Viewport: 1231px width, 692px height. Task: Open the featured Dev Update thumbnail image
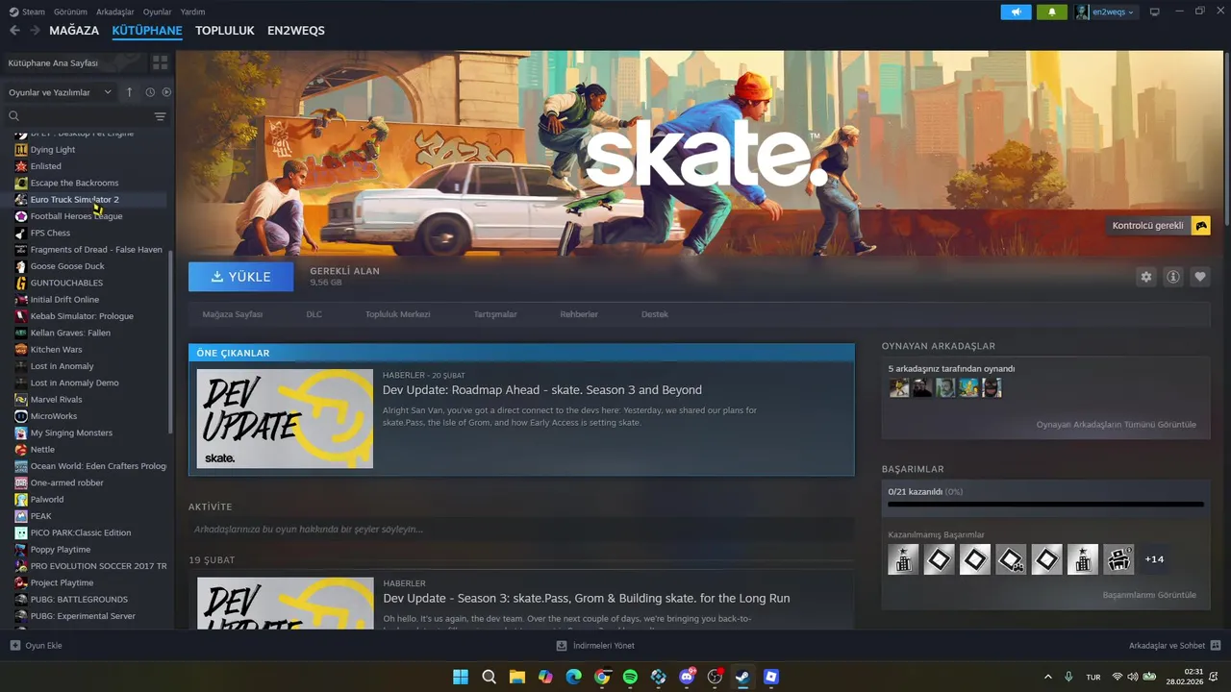tap(285, 419)
